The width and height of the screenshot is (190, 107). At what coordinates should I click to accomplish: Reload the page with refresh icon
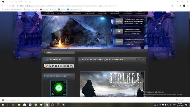point(9,6)
